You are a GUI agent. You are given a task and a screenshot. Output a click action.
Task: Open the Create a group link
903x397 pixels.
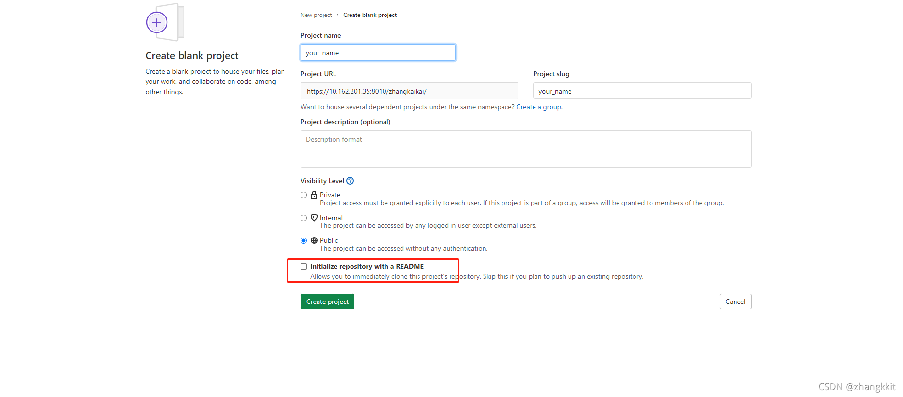click(x=538, y=107)
